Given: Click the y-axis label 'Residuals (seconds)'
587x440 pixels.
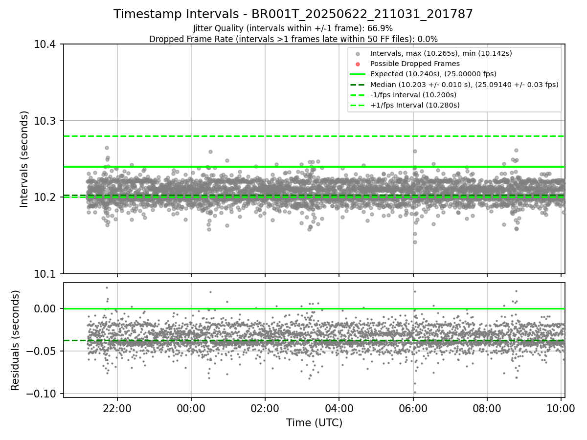Looking at the screenshot, I should pyautogui.click(x=15, y=340).
